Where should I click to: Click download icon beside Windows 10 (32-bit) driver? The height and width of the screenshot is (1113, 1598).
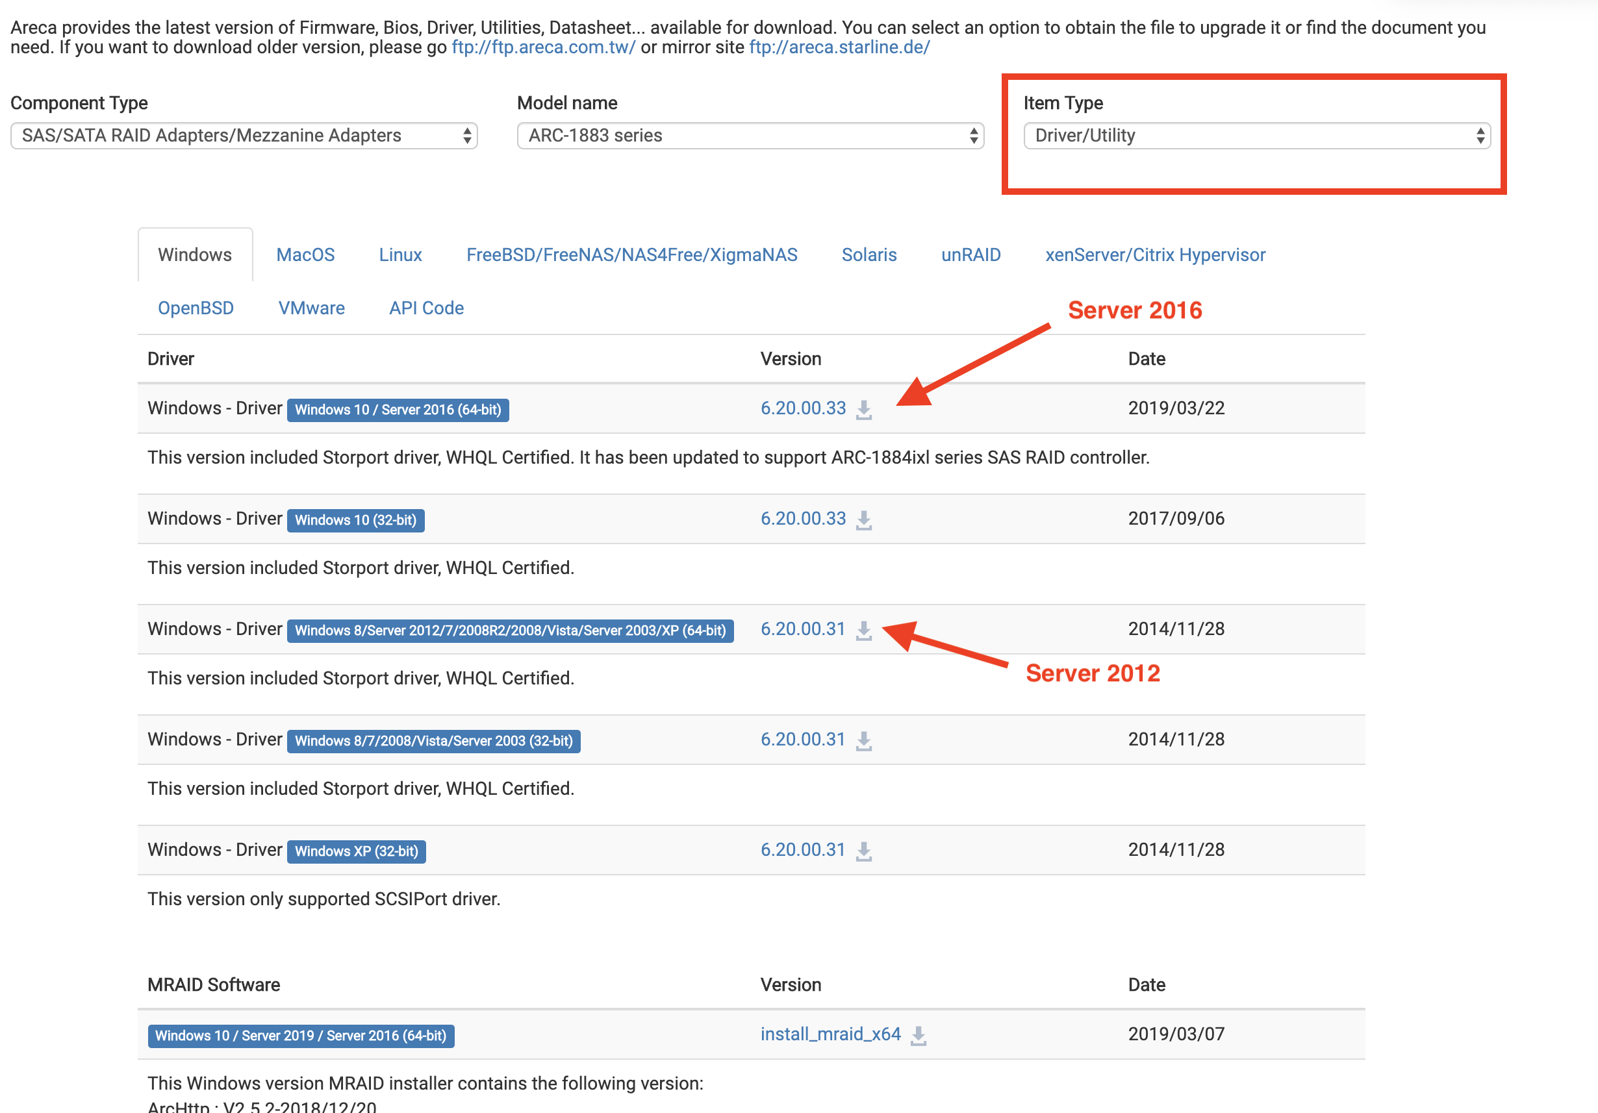click(x=864, y=519)
